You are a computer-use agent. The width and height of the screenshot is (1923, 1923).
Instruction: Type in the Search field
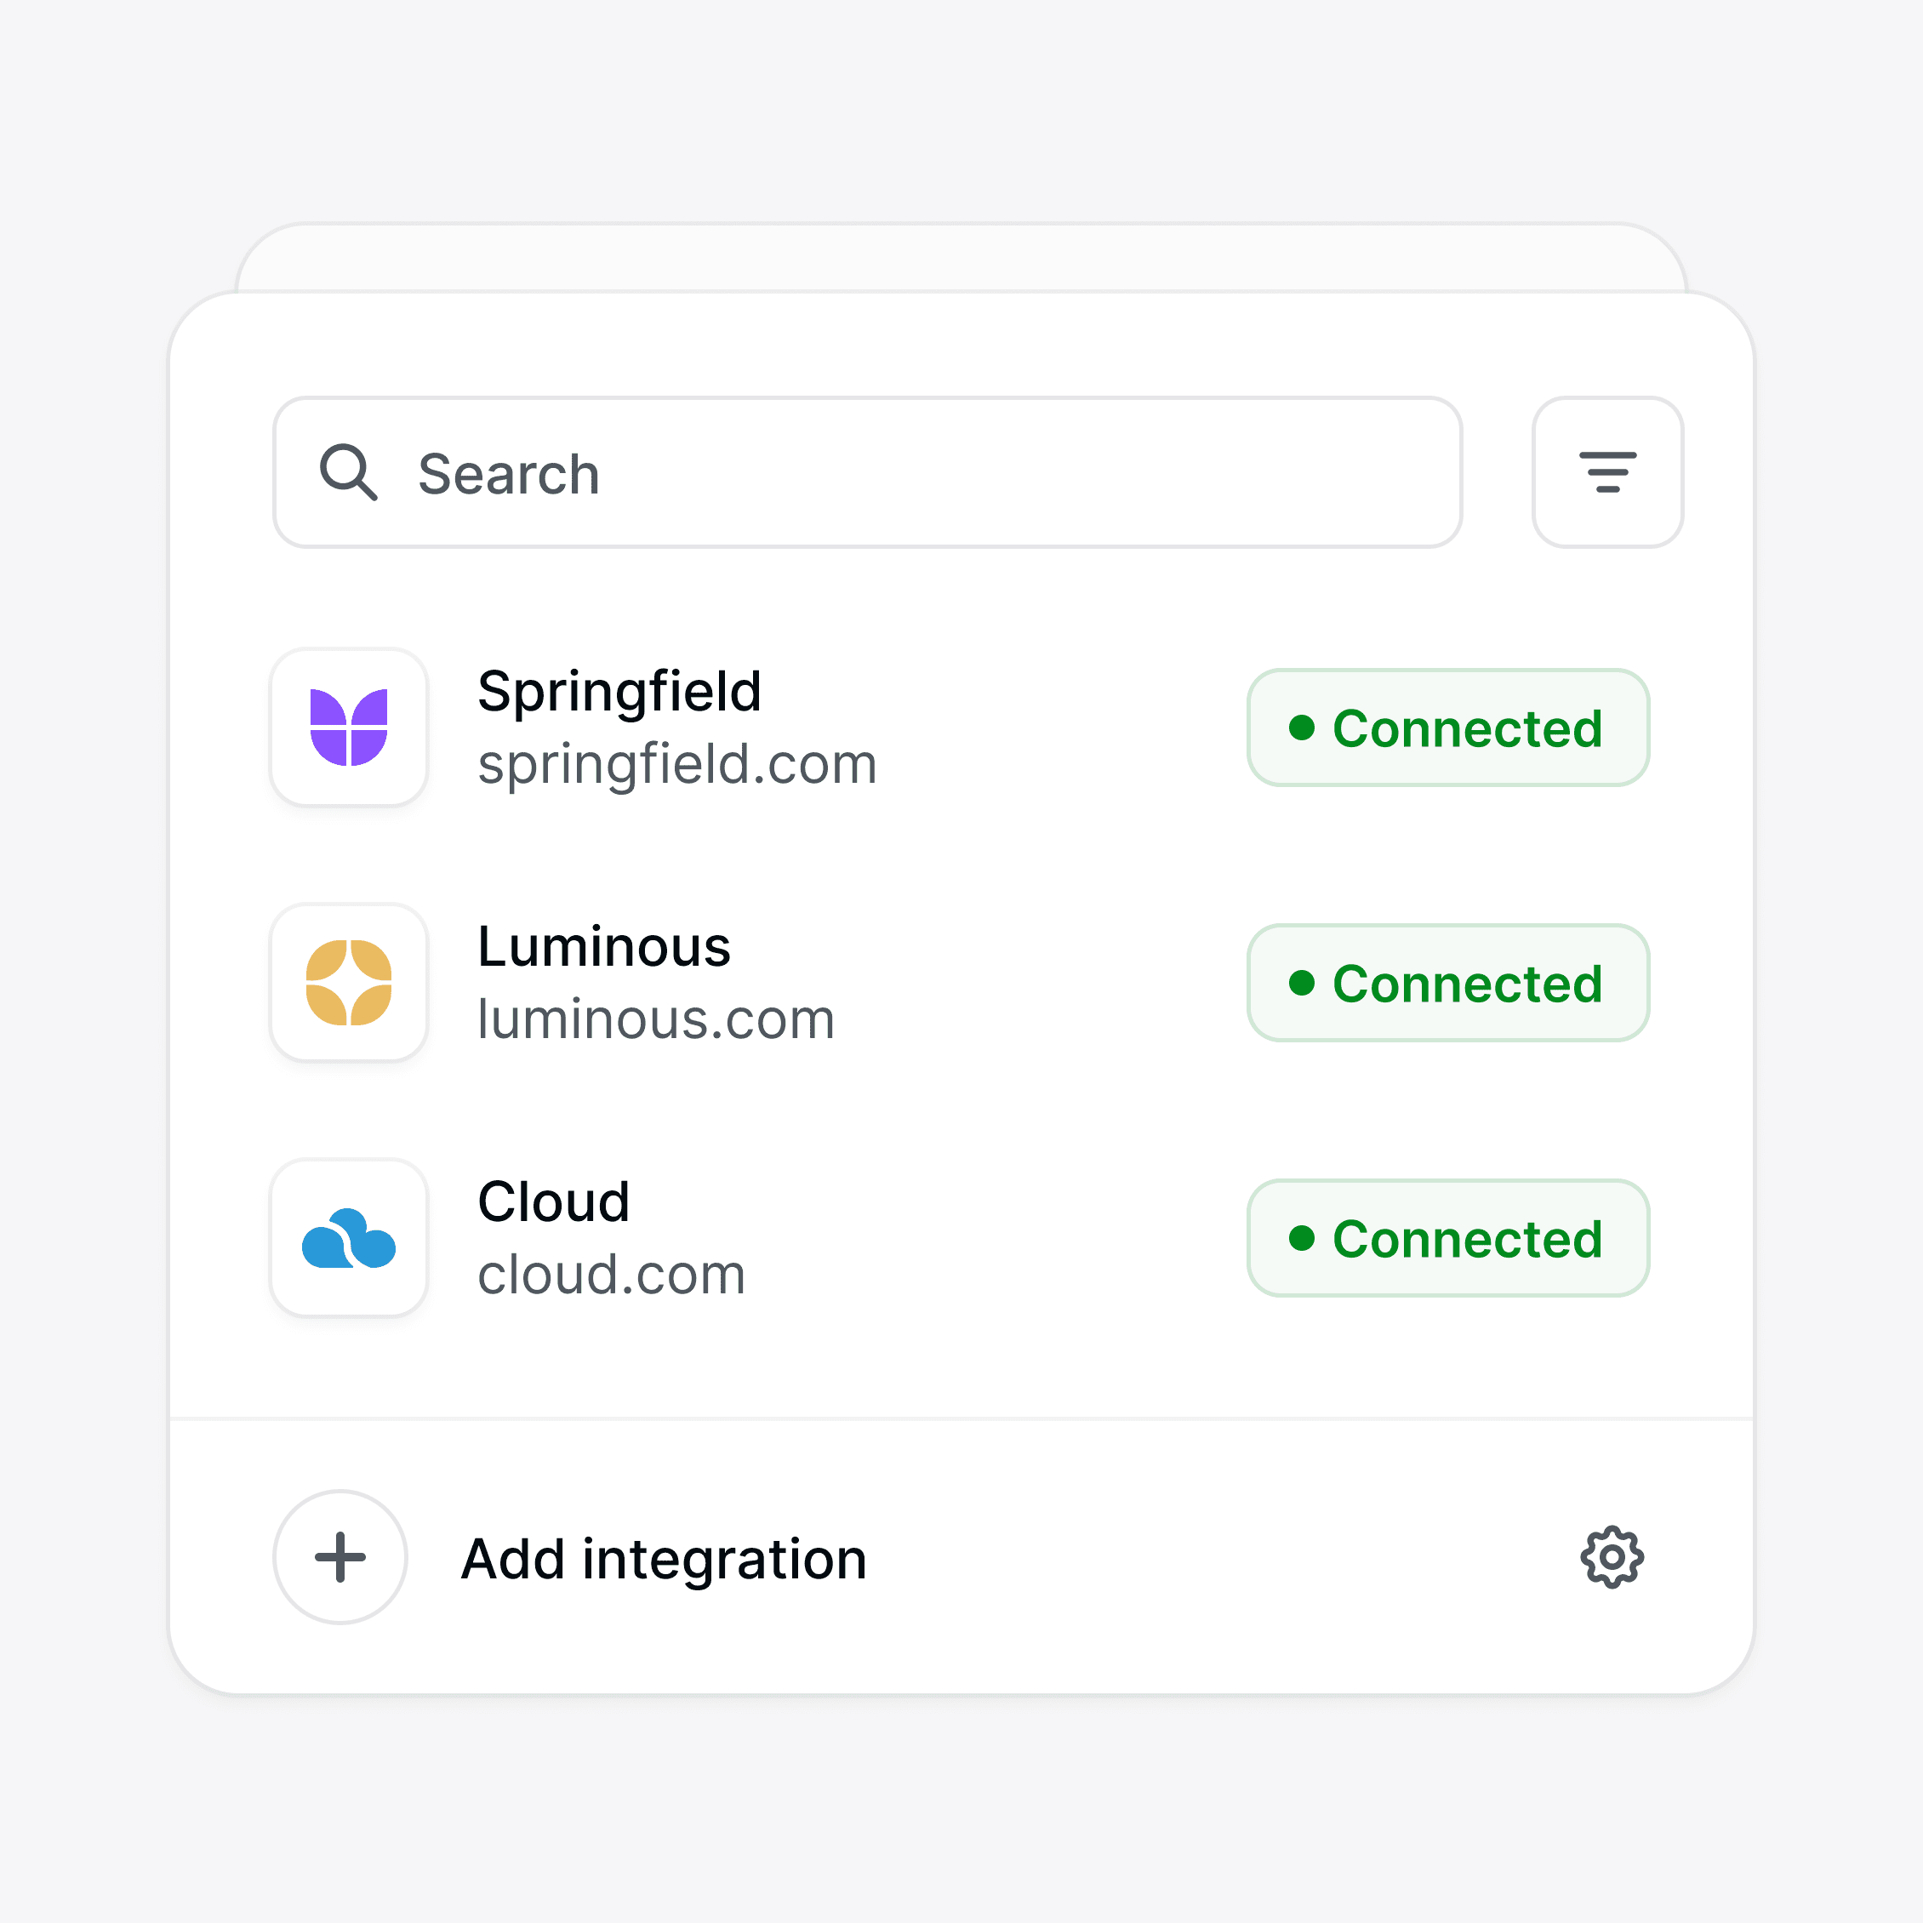pyautogui.click(x=896, y=473)
